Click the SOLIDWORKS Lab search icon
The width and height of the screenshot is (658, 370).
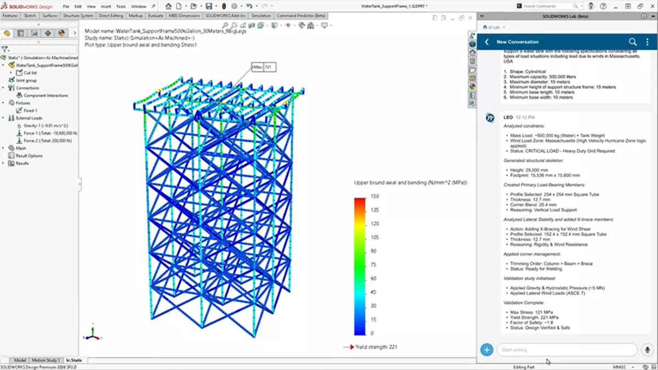pos(633,41)
